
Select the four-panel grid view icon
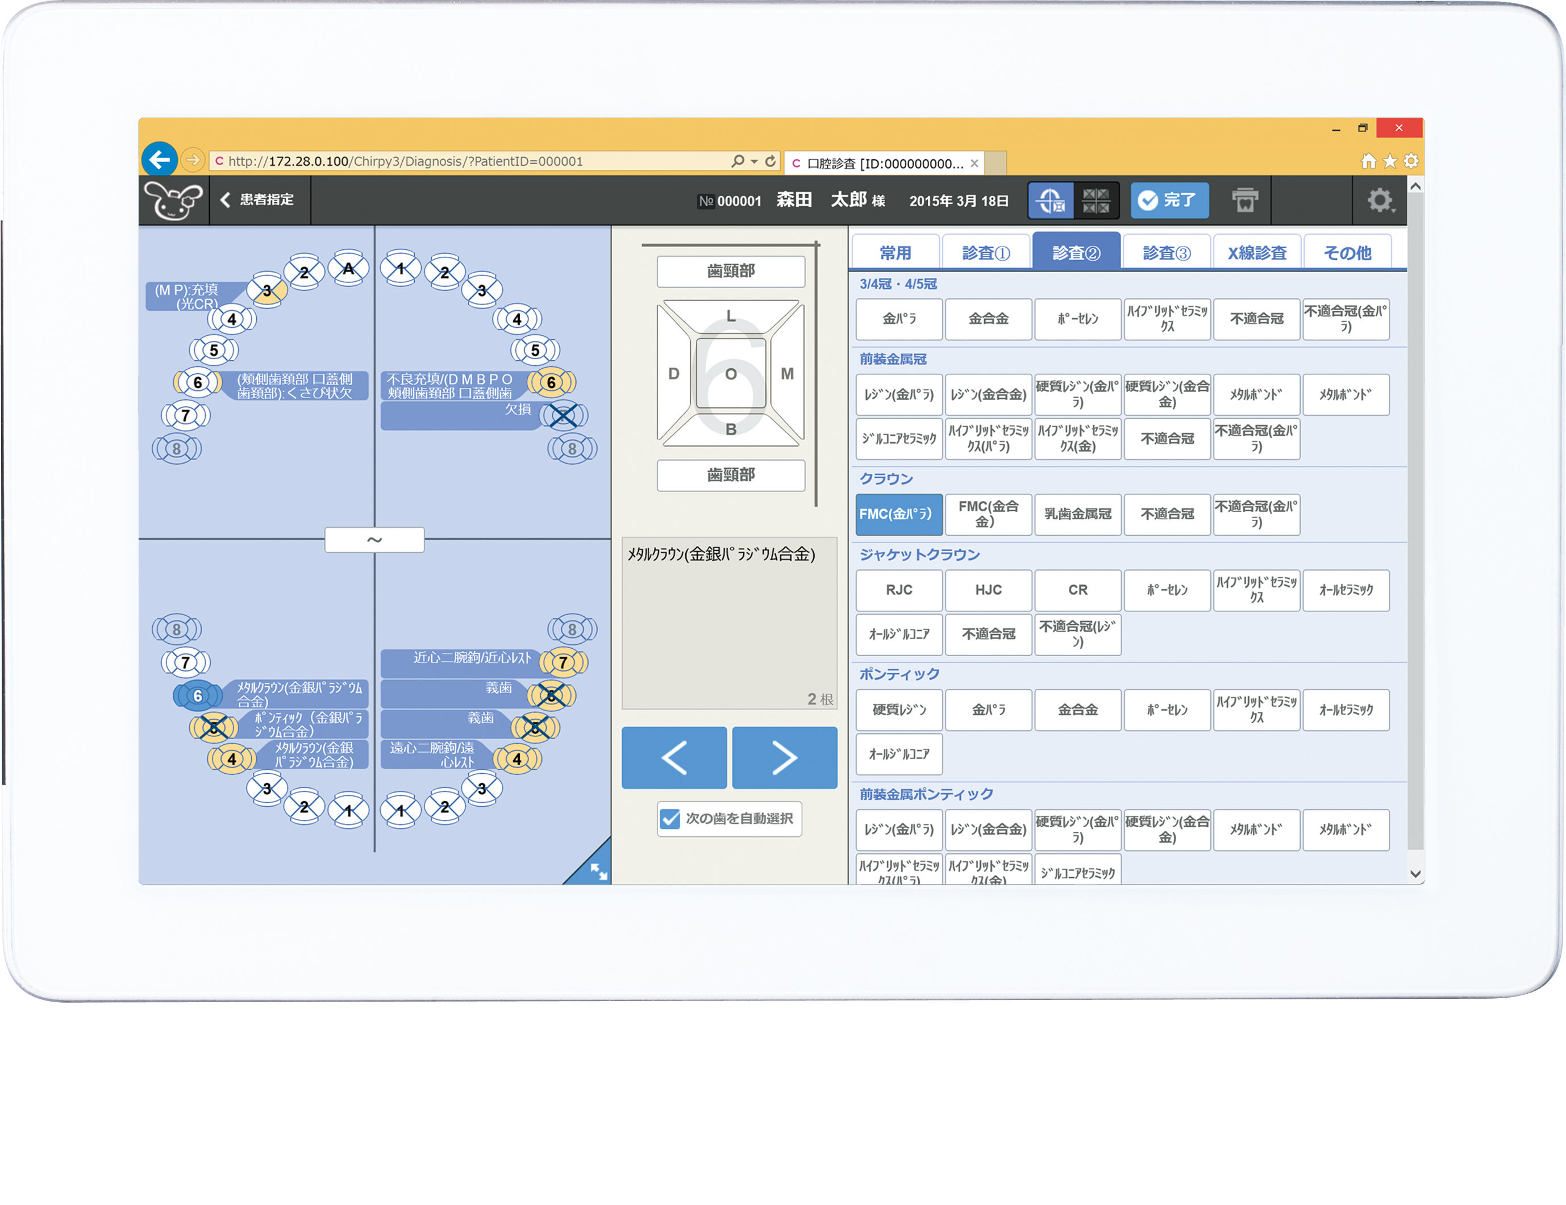(x=1095, y=200)
